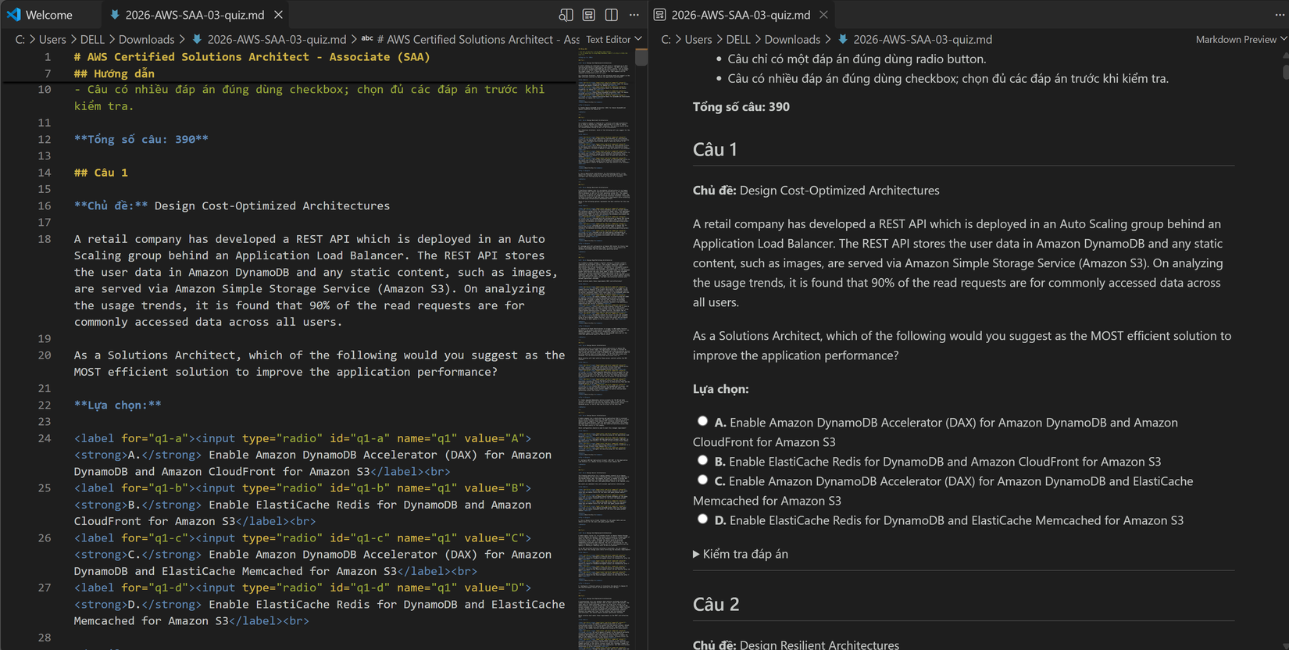The image size is (1289, 650).
Task: Click the '## Câu 1' source line
Action: (101, 173)
